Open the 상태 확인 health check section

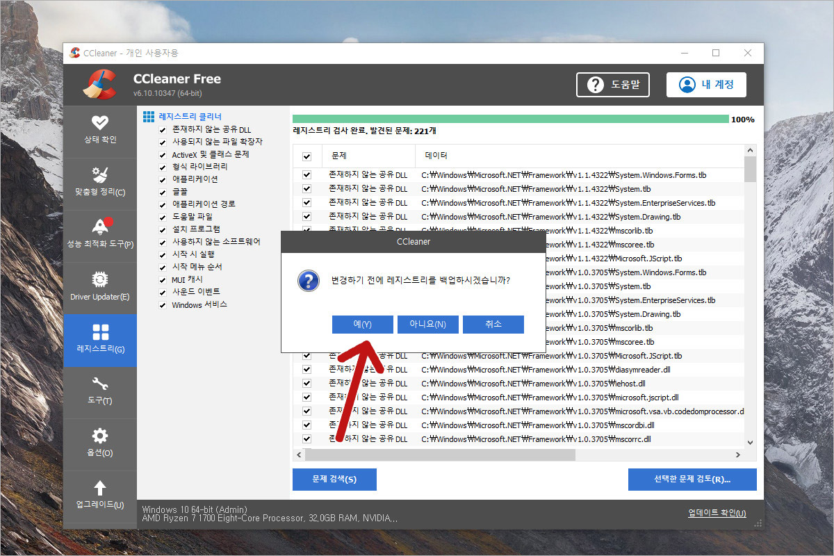(100, 131)
